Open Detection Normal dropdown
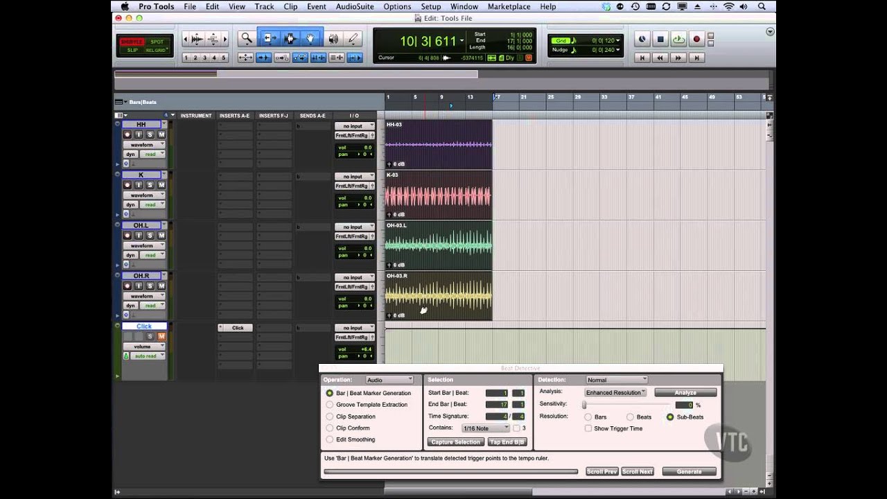Viewport: 887px width, 499px height. (x=617, y=380)
